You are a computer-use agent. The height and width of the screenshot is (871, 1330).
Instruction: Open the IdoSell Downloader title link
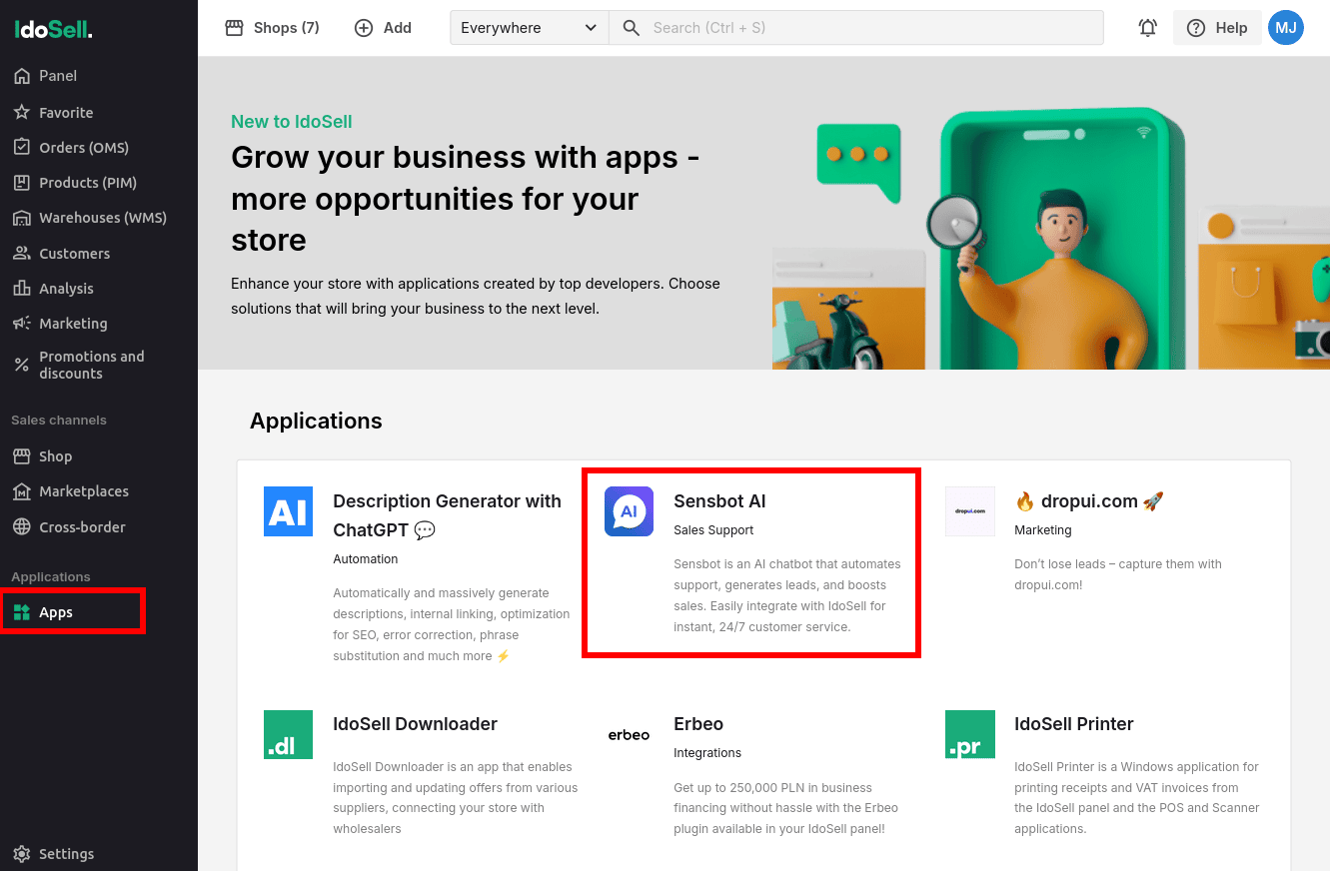pos(415,724)
